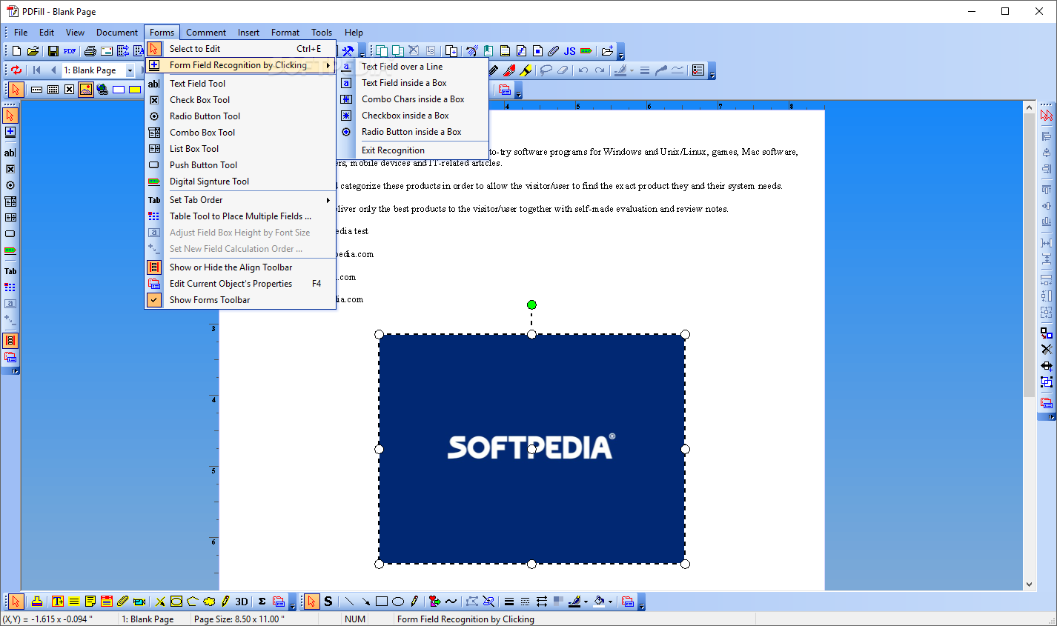Print using the printer icon
1057x626 pixels.
[x=90, y=51]
